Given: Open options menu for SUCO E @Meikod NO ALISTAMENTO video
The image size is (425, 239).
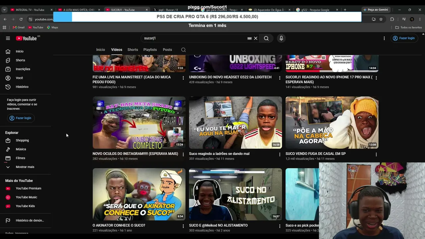Looking at the screenshot, I should coord(280,226).
